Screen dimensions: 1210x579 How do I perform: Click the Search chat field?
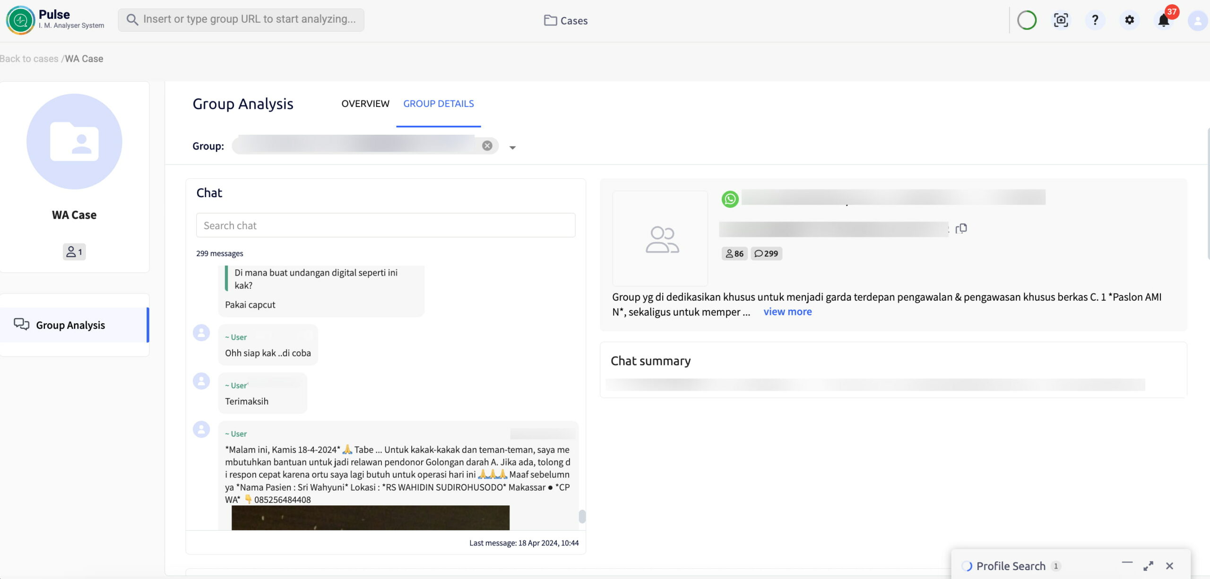(x=385, y=225)
